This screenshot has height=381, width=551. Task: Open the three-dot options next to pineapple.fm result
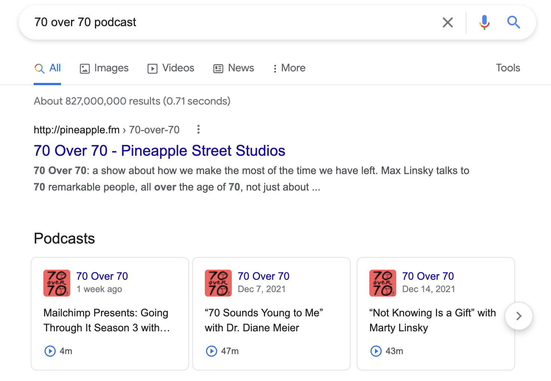point(198,130)
